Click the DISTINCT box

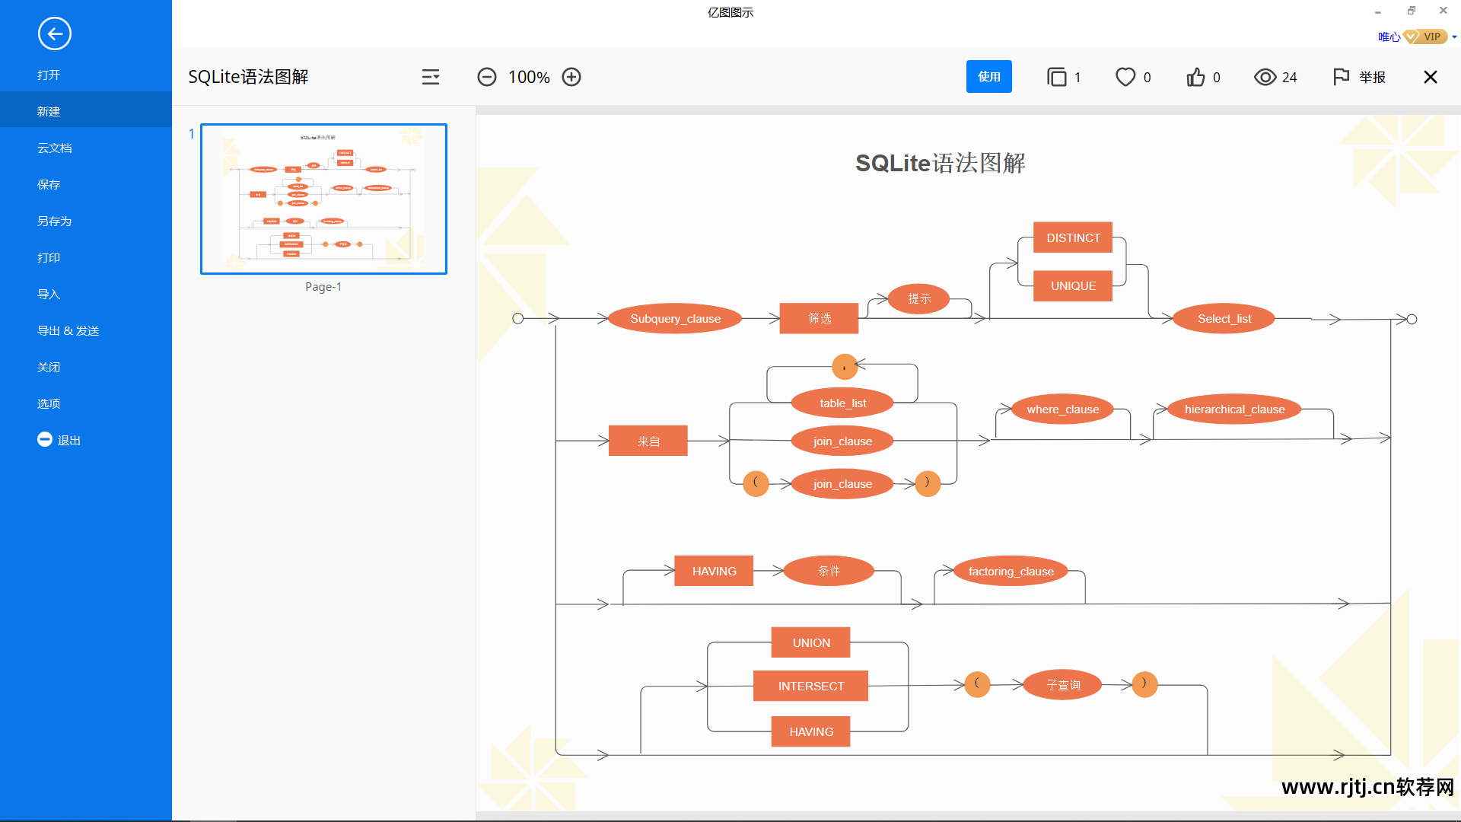pos(1073,237)
